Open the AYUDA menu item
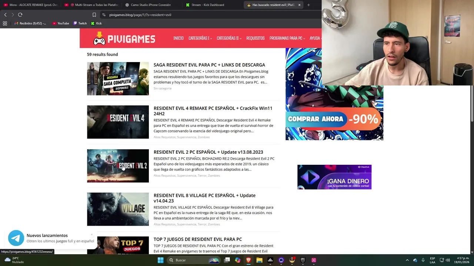This screenshot has width=474, height=266. (315, 38)
